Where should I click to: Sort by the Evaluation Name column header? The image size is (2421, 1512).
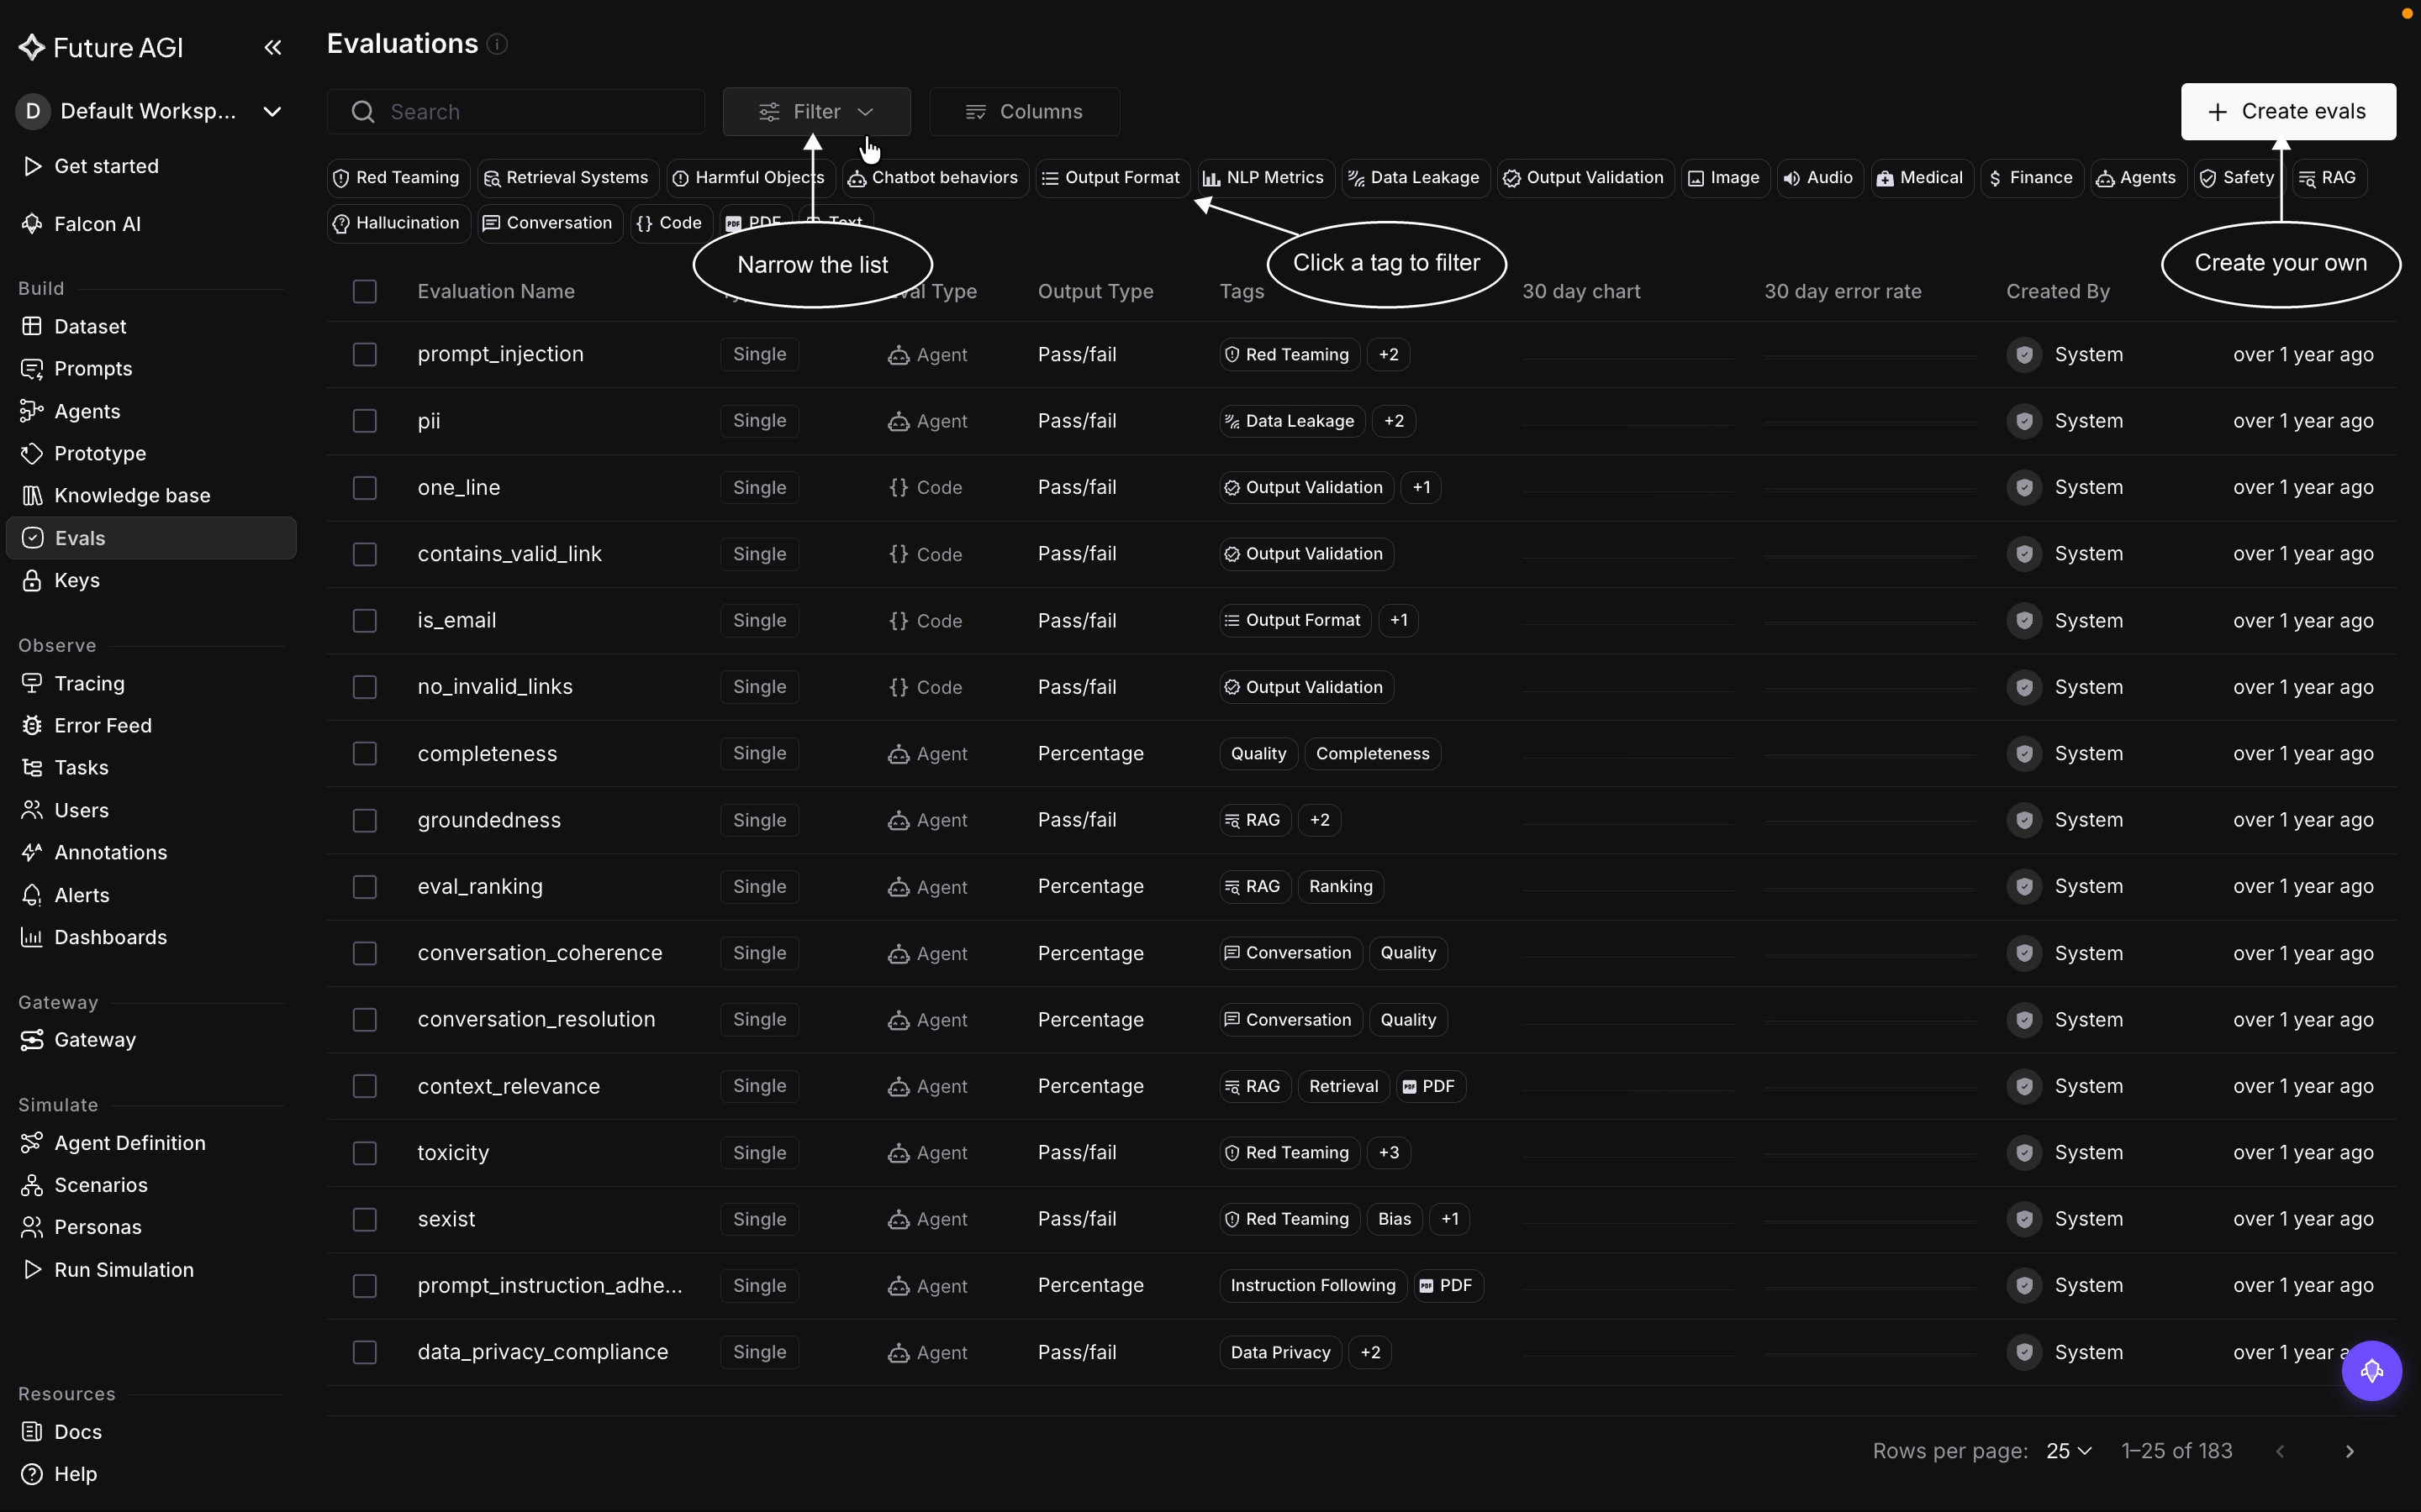coord(496,291)
